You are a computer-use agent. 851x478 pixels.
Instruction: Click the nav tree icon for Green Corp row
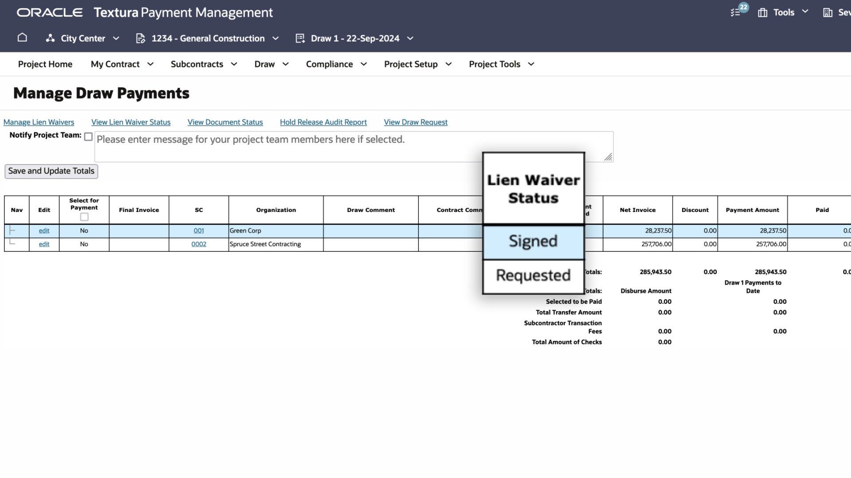pyautogui.click(x=12, y=231)
